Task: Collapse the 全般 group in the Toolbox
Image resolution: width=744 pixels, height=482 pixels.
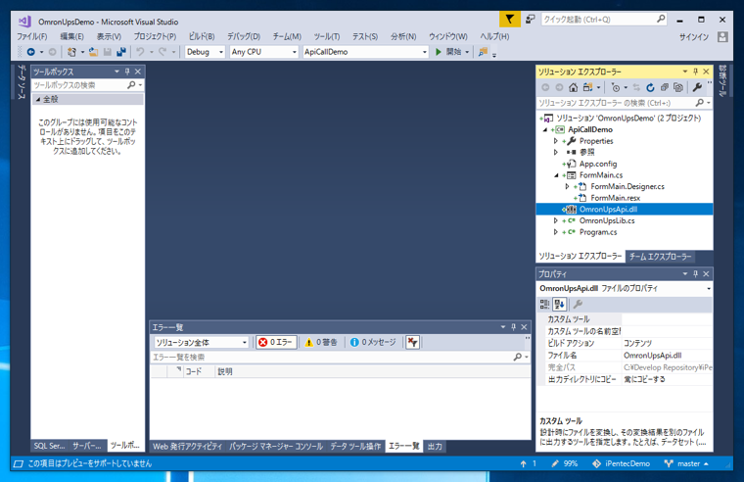Action: pyautogui.click(x=38, y=99)
